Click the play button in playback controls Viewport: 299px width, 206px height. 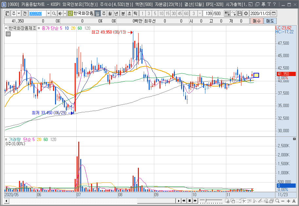tap(178, 201)
